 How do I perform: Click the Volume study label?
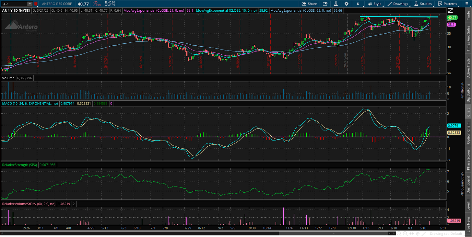(8, 78)
